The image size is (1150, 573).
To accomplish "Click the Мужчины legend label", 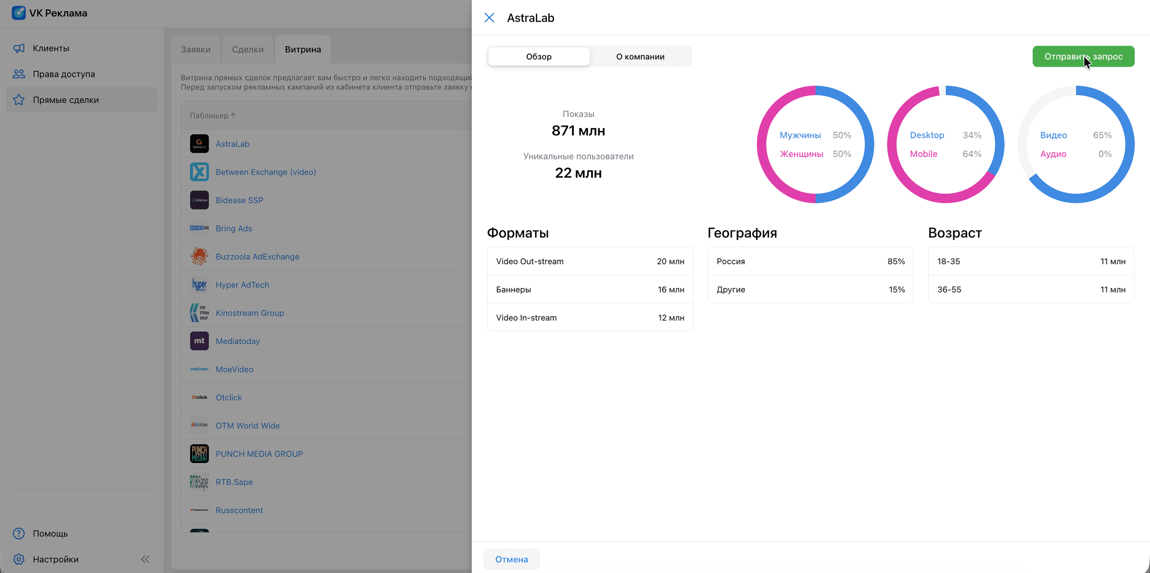I will coord(800,135).
